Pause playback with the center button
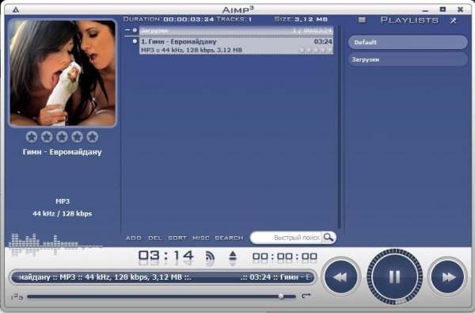 click(394, 277)
